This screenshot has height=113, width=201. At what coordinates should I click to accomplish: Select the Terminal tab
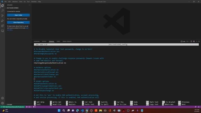pyautogui.click(x=52, y=41)
